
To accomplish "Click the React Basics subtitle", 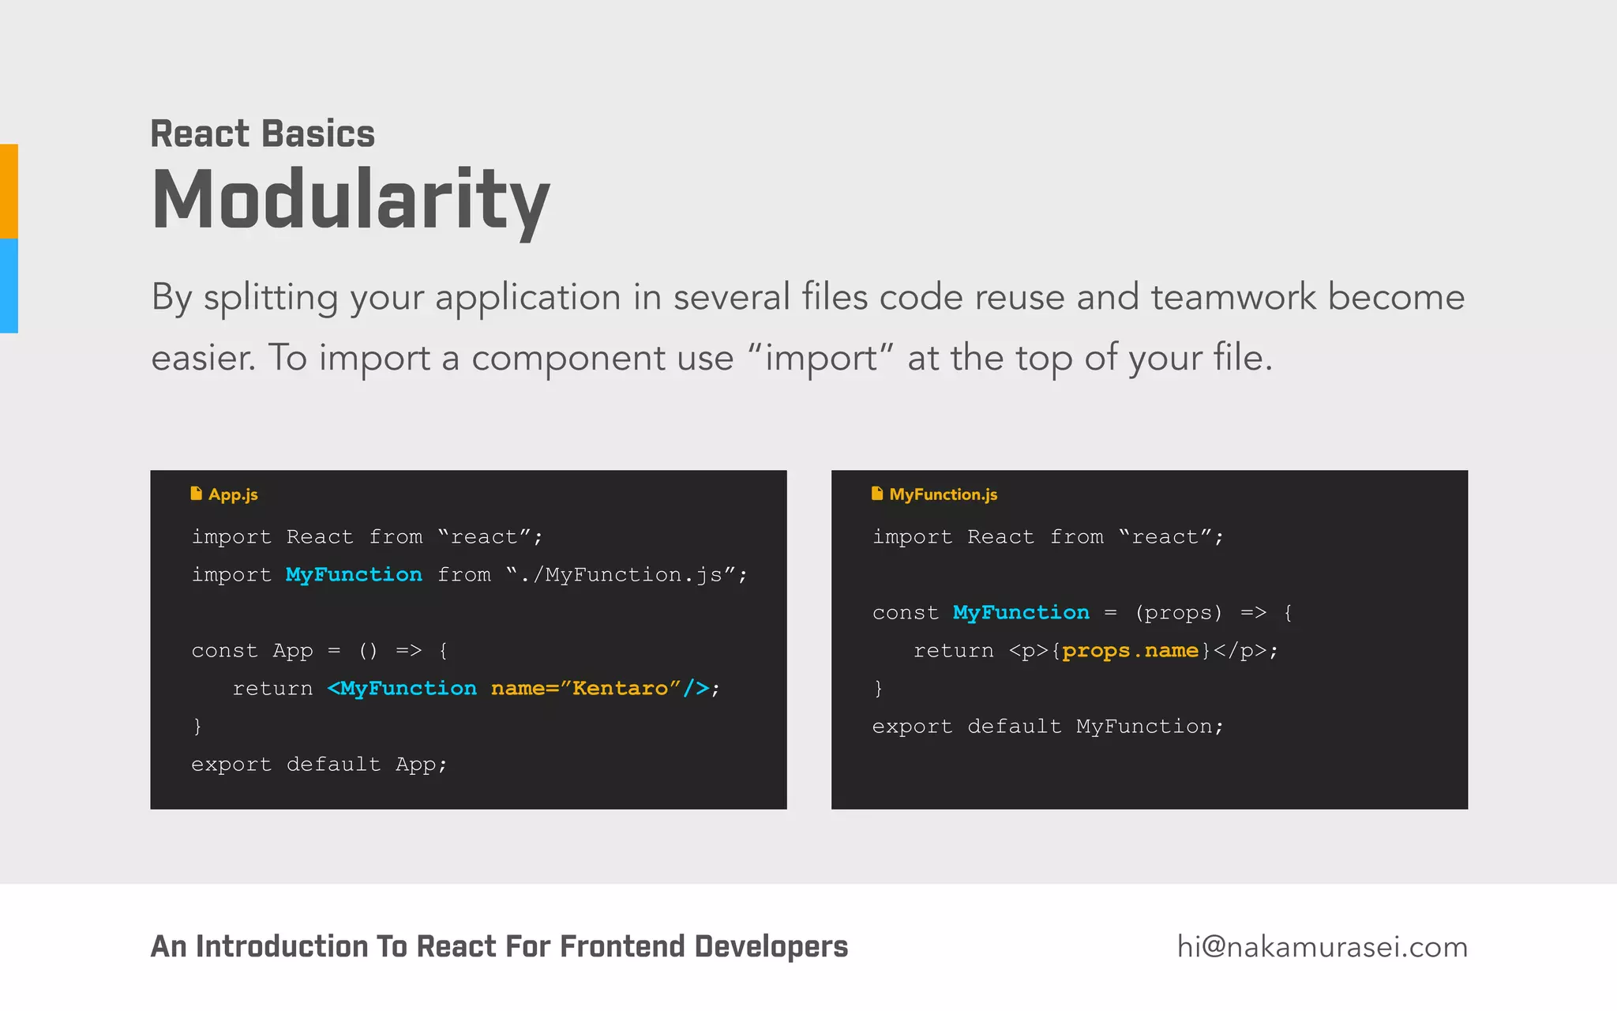I will tap(262, 133).
